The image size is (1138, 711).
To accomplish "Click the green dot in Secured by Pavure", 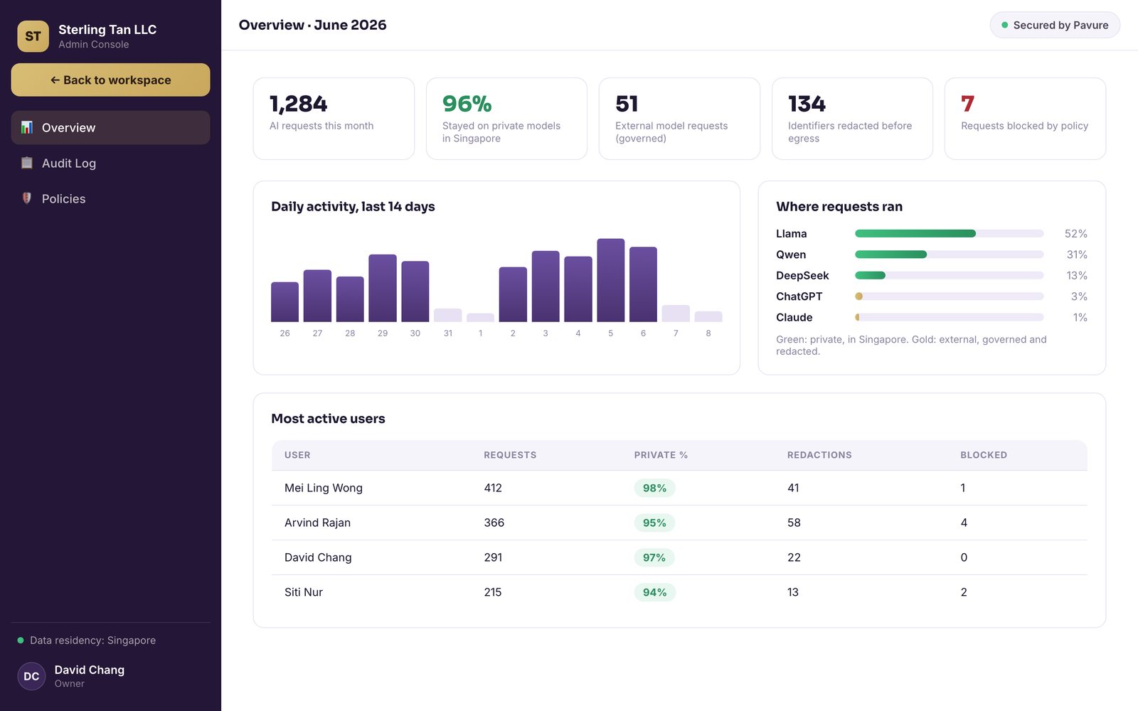I will click(1005, 25).
